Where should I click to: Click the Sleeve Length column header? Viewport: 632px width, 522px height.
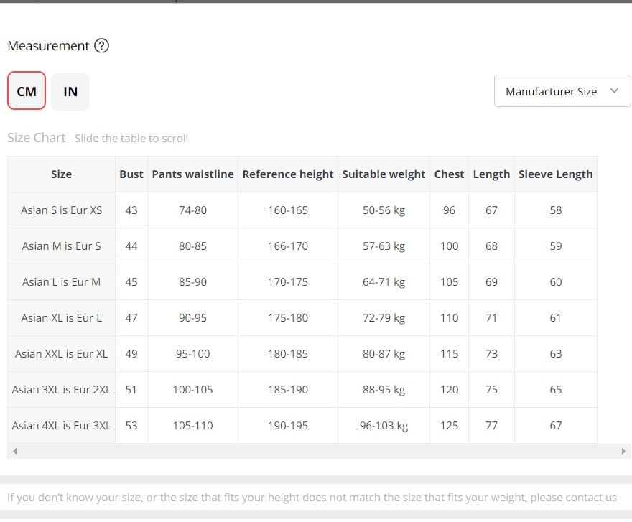[x=555, y=174]
